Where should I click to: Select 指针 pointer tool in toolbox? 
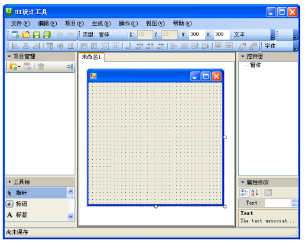(x=36, y=193)
